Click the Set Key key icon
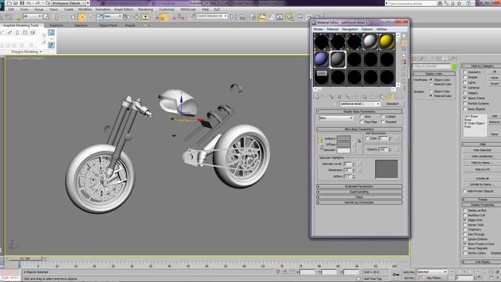This screenshot has width=501, height=282. coord(396,275)
